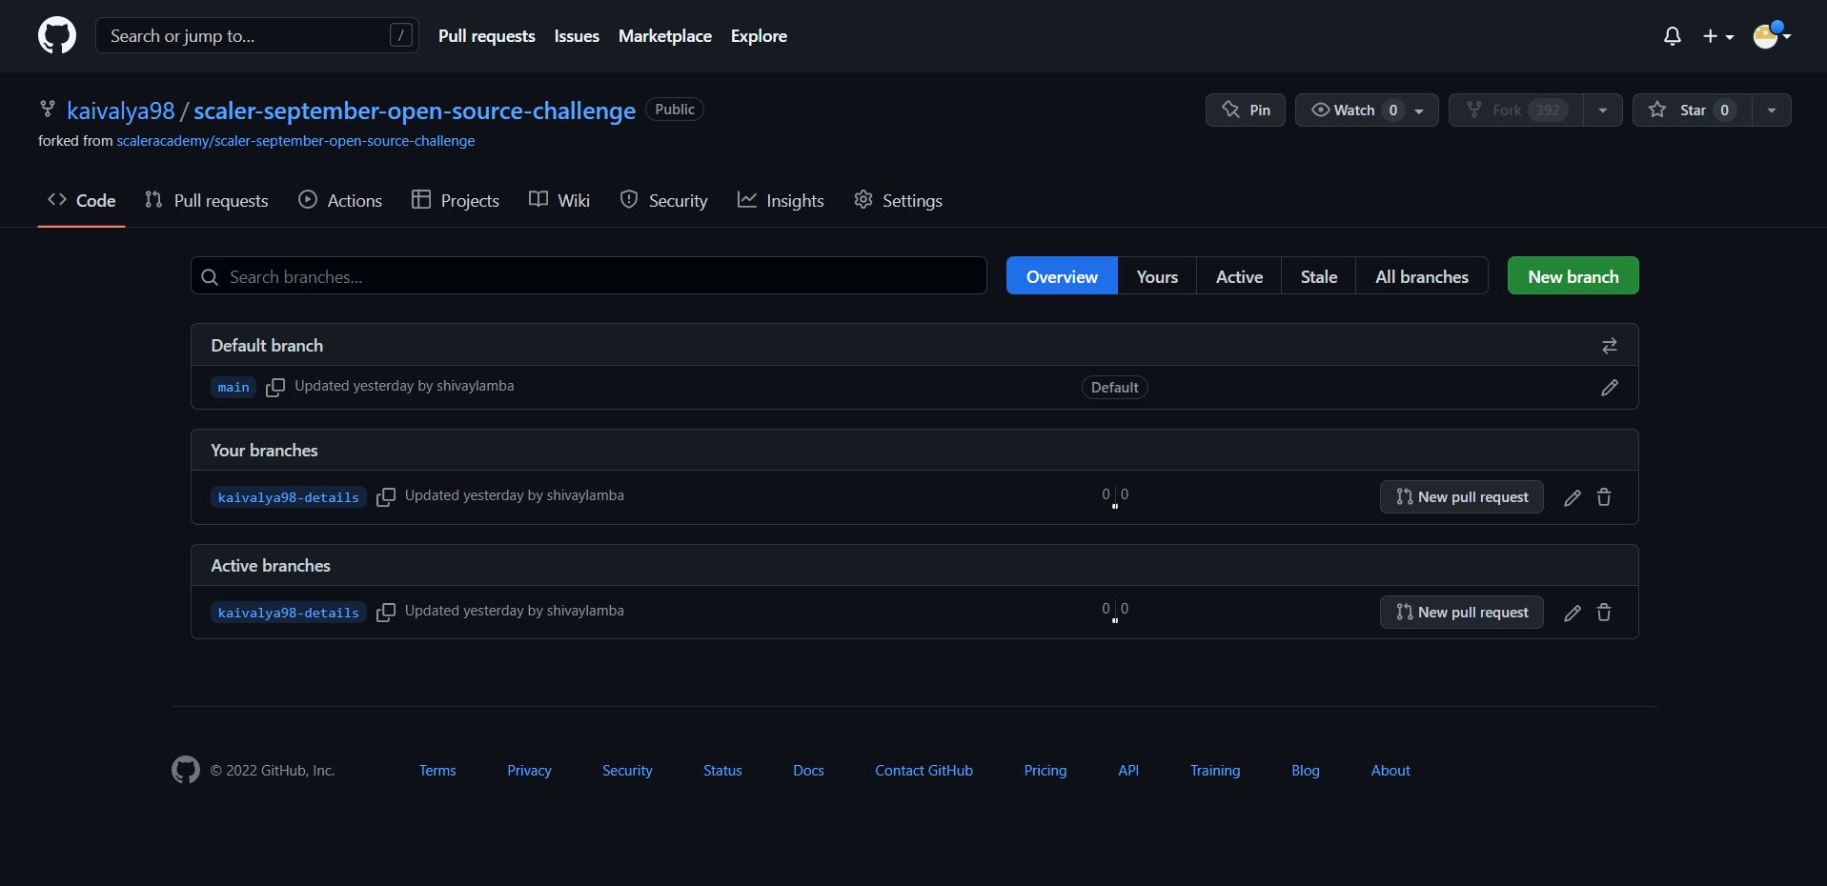Open the Contact GitHub footer link

924,771
